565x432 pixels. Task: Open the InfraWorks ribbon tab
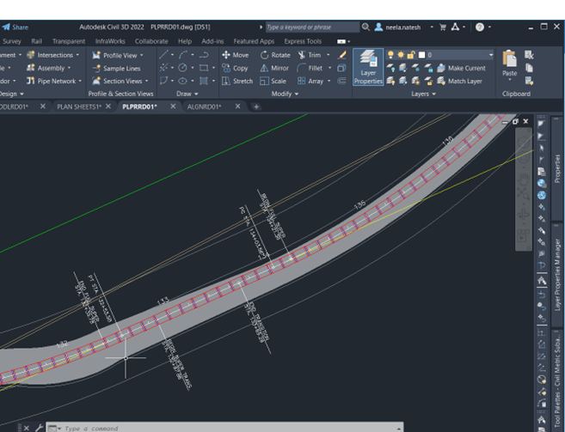(110, 41)
